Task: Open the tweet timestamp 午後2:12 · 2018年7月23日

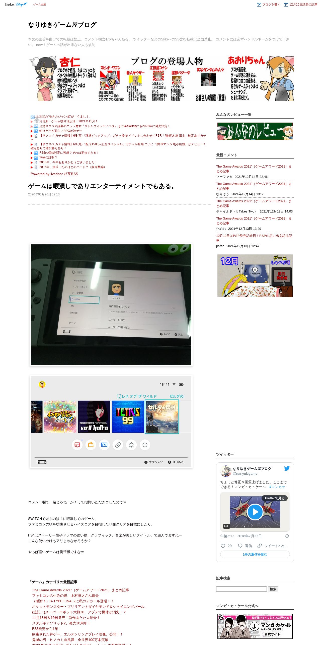Action: pos(241,536)
